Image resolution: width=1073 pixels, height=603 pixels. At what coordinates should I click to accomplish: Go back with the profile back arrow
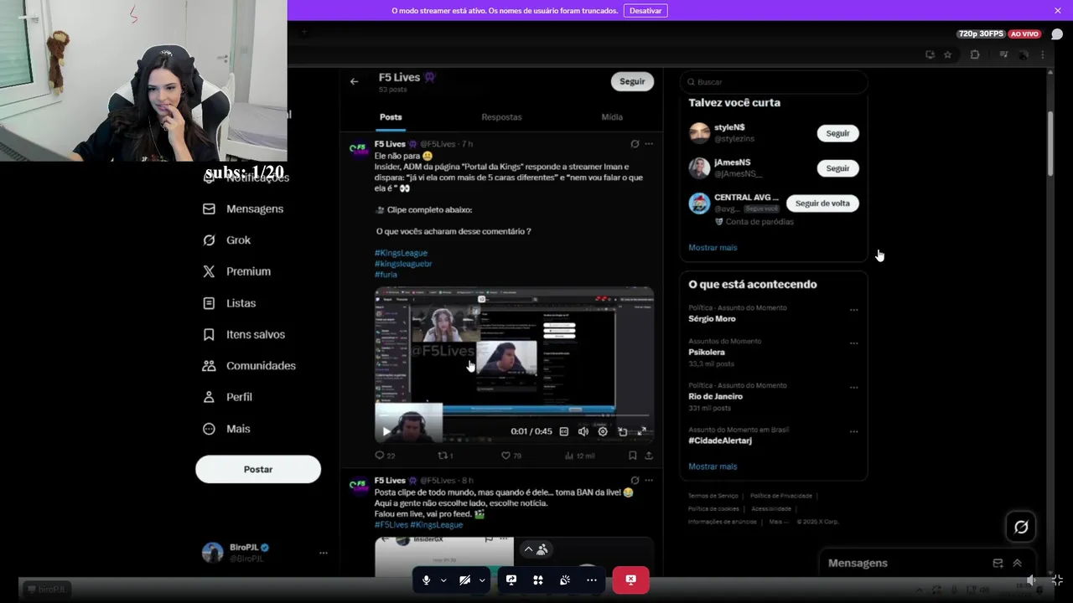354,81
